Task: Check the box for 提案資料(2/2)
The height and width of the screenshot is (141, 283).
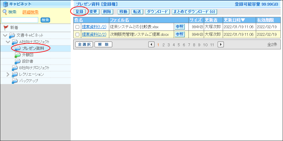Action: point(77,34)
